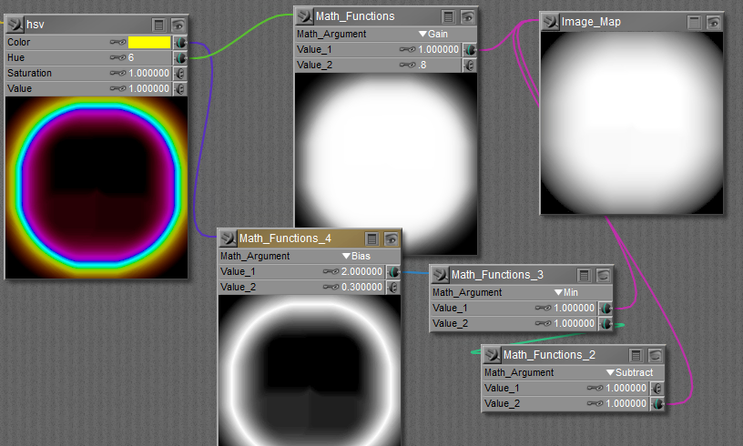Viewport: 743px width, 446px height.
Task: Click Math_Functions_3 Value_2 input plug
Action: pos(606,324)
